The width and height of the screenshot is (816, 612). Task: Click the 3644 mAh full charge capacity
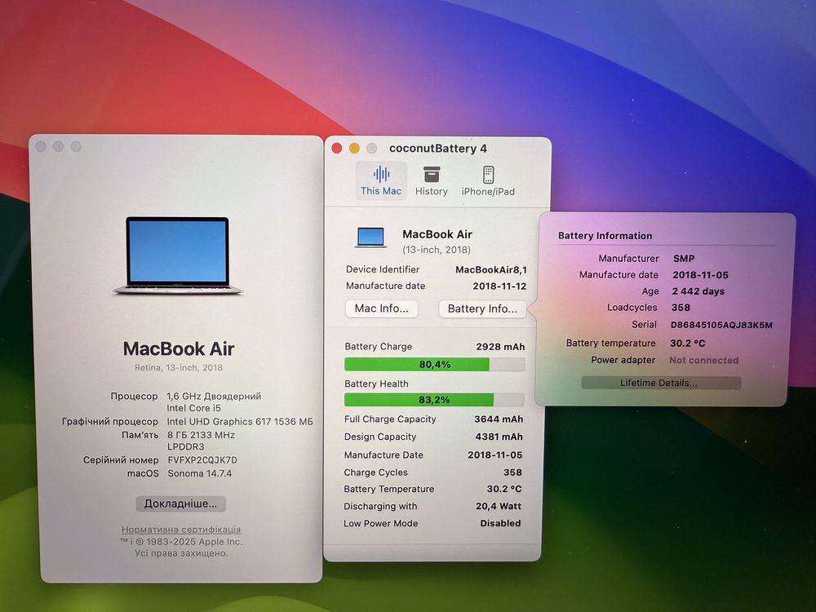499,419
